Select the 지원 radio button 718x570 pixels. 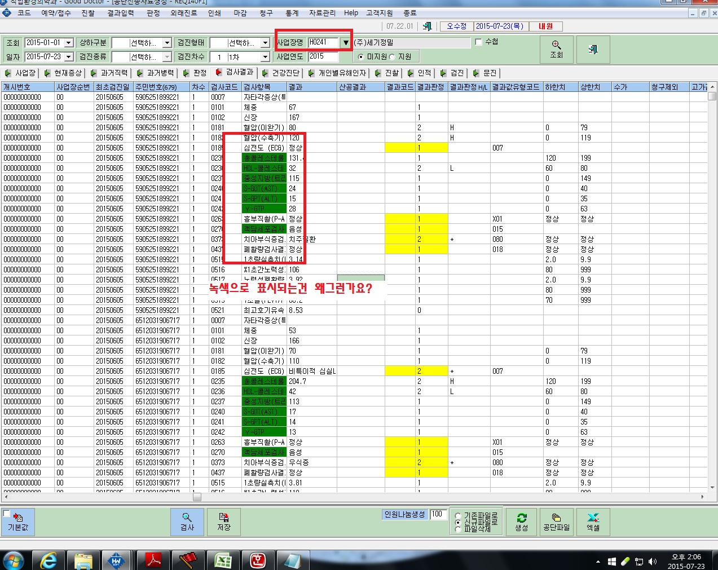coord(393,57)
